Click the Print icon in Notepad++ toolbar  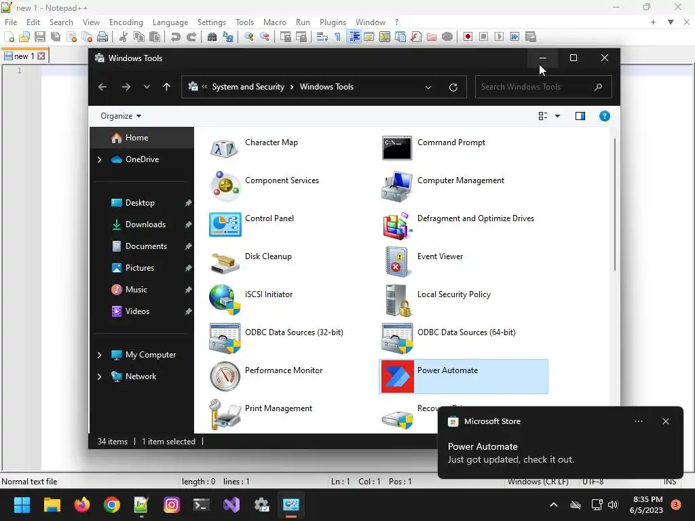[102, 37]
